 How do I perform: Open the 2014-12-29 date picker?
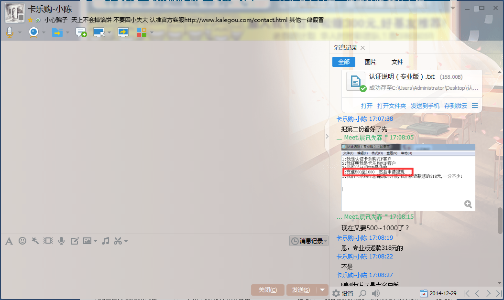coord(438,293)
